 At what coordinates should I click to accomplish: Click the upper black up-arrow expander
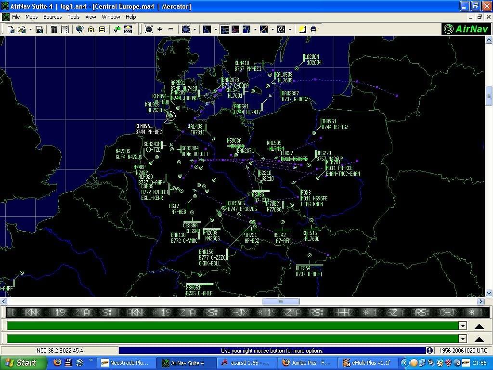pyautogui.click(x=479, y=326)
